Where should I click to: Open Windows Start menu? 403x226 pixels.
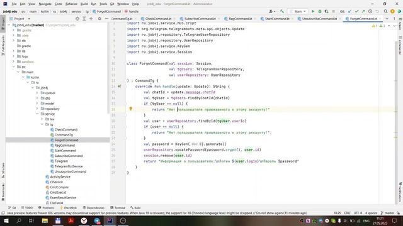pyautogui.click(x=6, y=220)
